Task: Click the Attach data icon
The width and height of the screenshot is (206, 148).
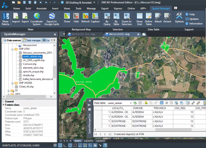Action: 158,18
